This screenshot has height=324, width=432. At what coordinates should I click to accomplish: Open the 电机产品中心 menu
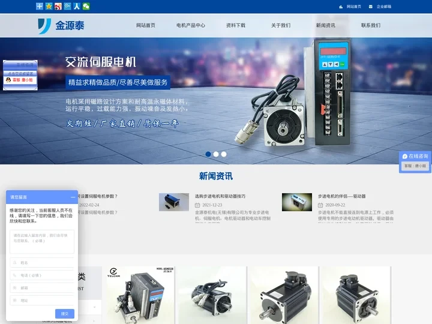(x=191, y=25)
